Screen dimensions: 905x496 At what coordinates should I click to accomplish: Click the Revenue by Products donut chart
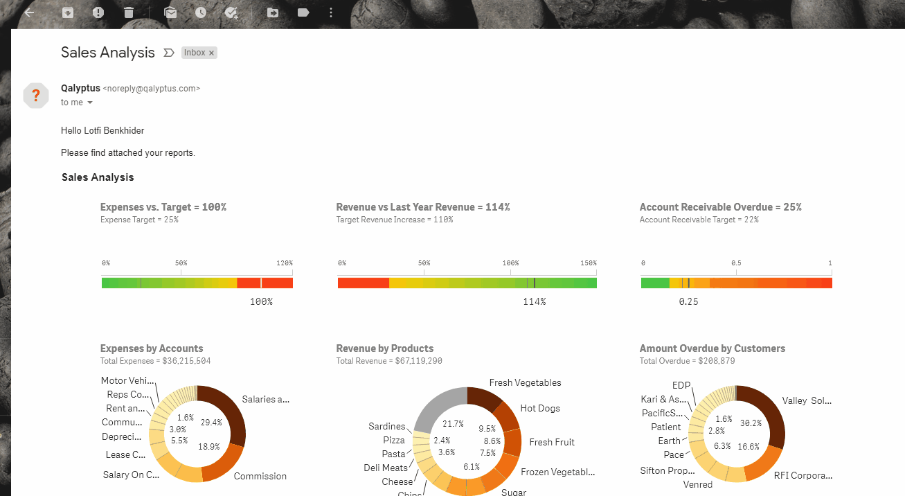467,441
